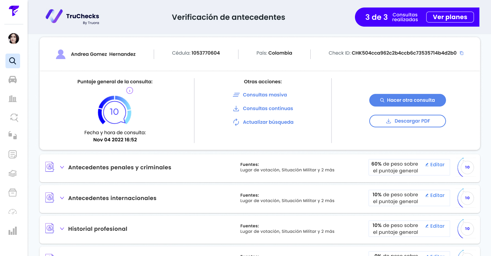491x256 pixels.
Task: Click the Check ID value CHK504cca962c2b4ccb6c73535714b4d2b0
Action: coord(404,53)
